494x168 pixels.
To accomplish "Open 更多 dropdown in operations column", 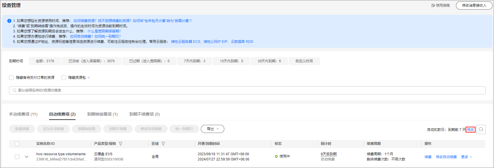I will coord(467,157).
